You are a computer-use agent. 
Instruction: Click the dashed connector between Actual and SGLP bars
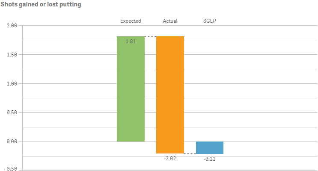pyautogui.click(x=190, y=153)
